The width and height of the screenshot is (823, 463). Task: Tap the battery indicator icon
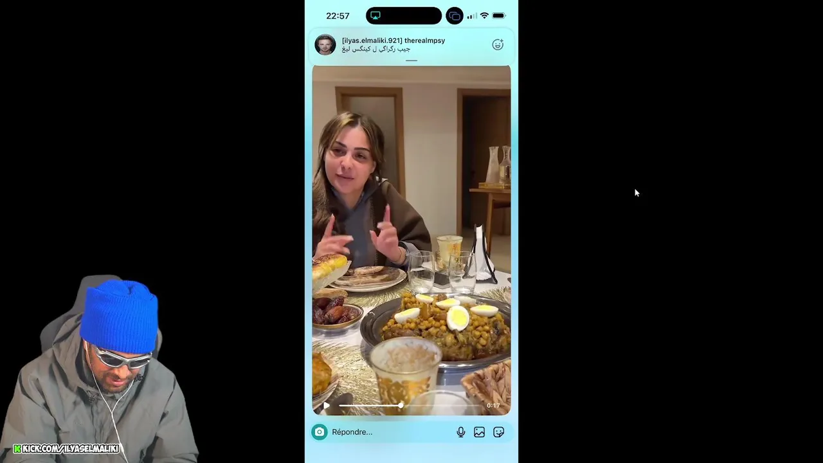[x=499, y=16]
